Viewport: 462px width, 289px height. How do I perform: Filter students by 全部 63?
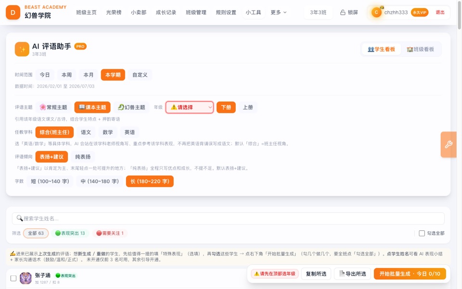(x=36, y=233)
